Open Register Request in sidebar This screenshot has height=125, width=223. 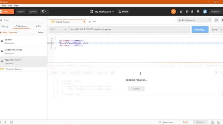(23, 69)
